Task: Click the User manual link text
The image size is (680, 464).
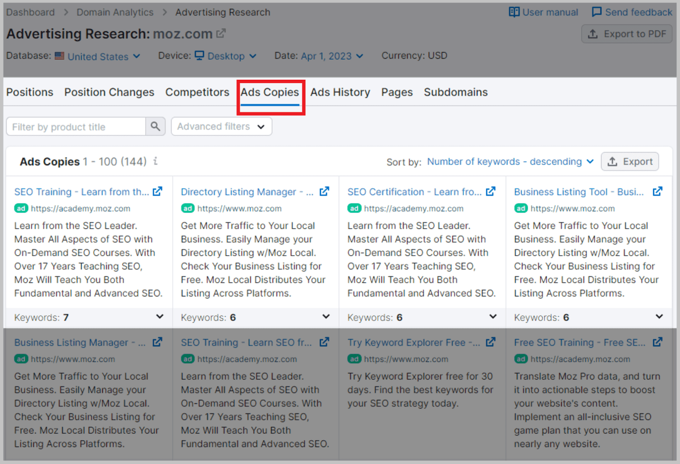Action: coord(550,12)
